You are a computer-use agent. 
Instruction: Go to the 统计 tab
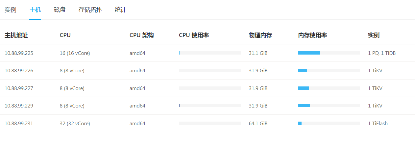click(x=120, y=10)
